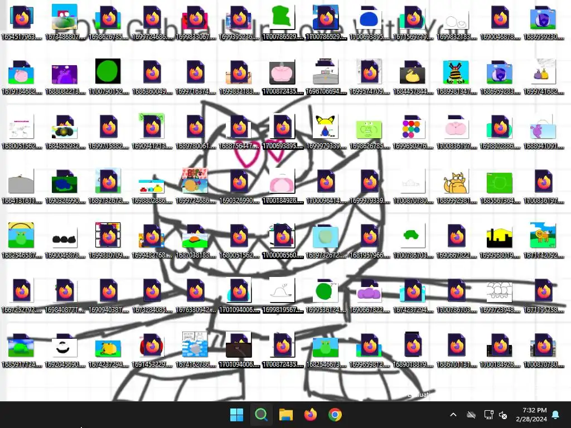Select the file 1699574709 icon
Screen dimensions: 571x428
(x=370, y=72)
